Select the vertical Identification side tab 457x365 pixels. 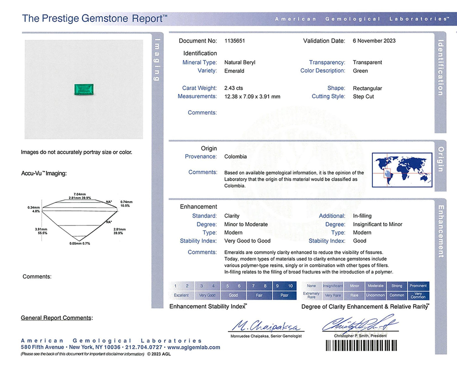tap(440, 68)
